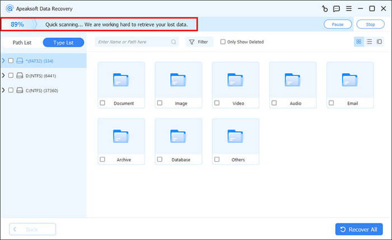Viewport: 392px width, 240px height.
Task: Switch to list view layout
Action: (x=369, y=42)
